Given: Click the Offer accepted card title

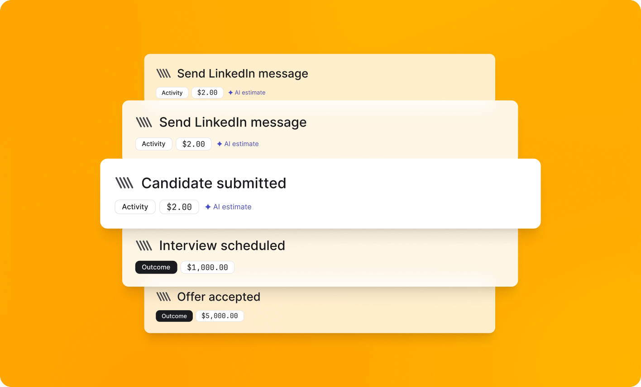Looking at the screenshot, I should 219,297.
